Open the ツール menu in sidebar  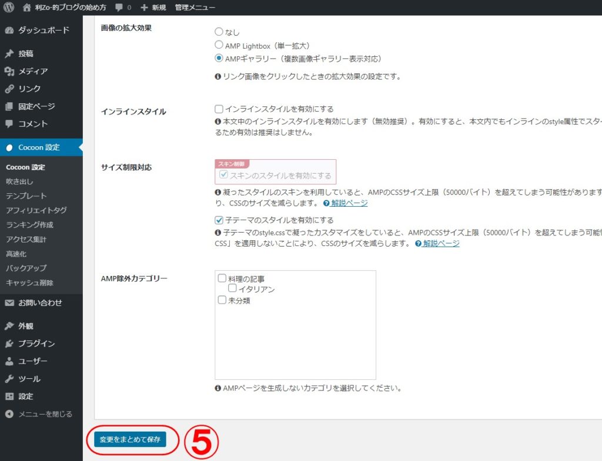tap(29, 379)
